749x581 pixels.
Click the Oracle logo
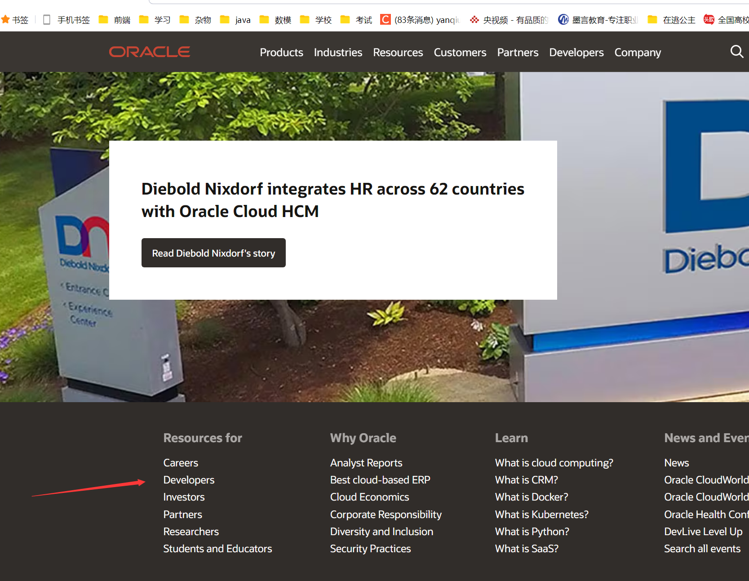coord(150,52)
